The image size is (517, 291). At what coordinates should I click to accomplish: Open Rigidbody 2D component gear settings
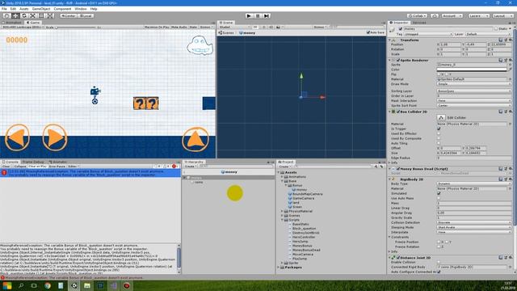(510, 179)
